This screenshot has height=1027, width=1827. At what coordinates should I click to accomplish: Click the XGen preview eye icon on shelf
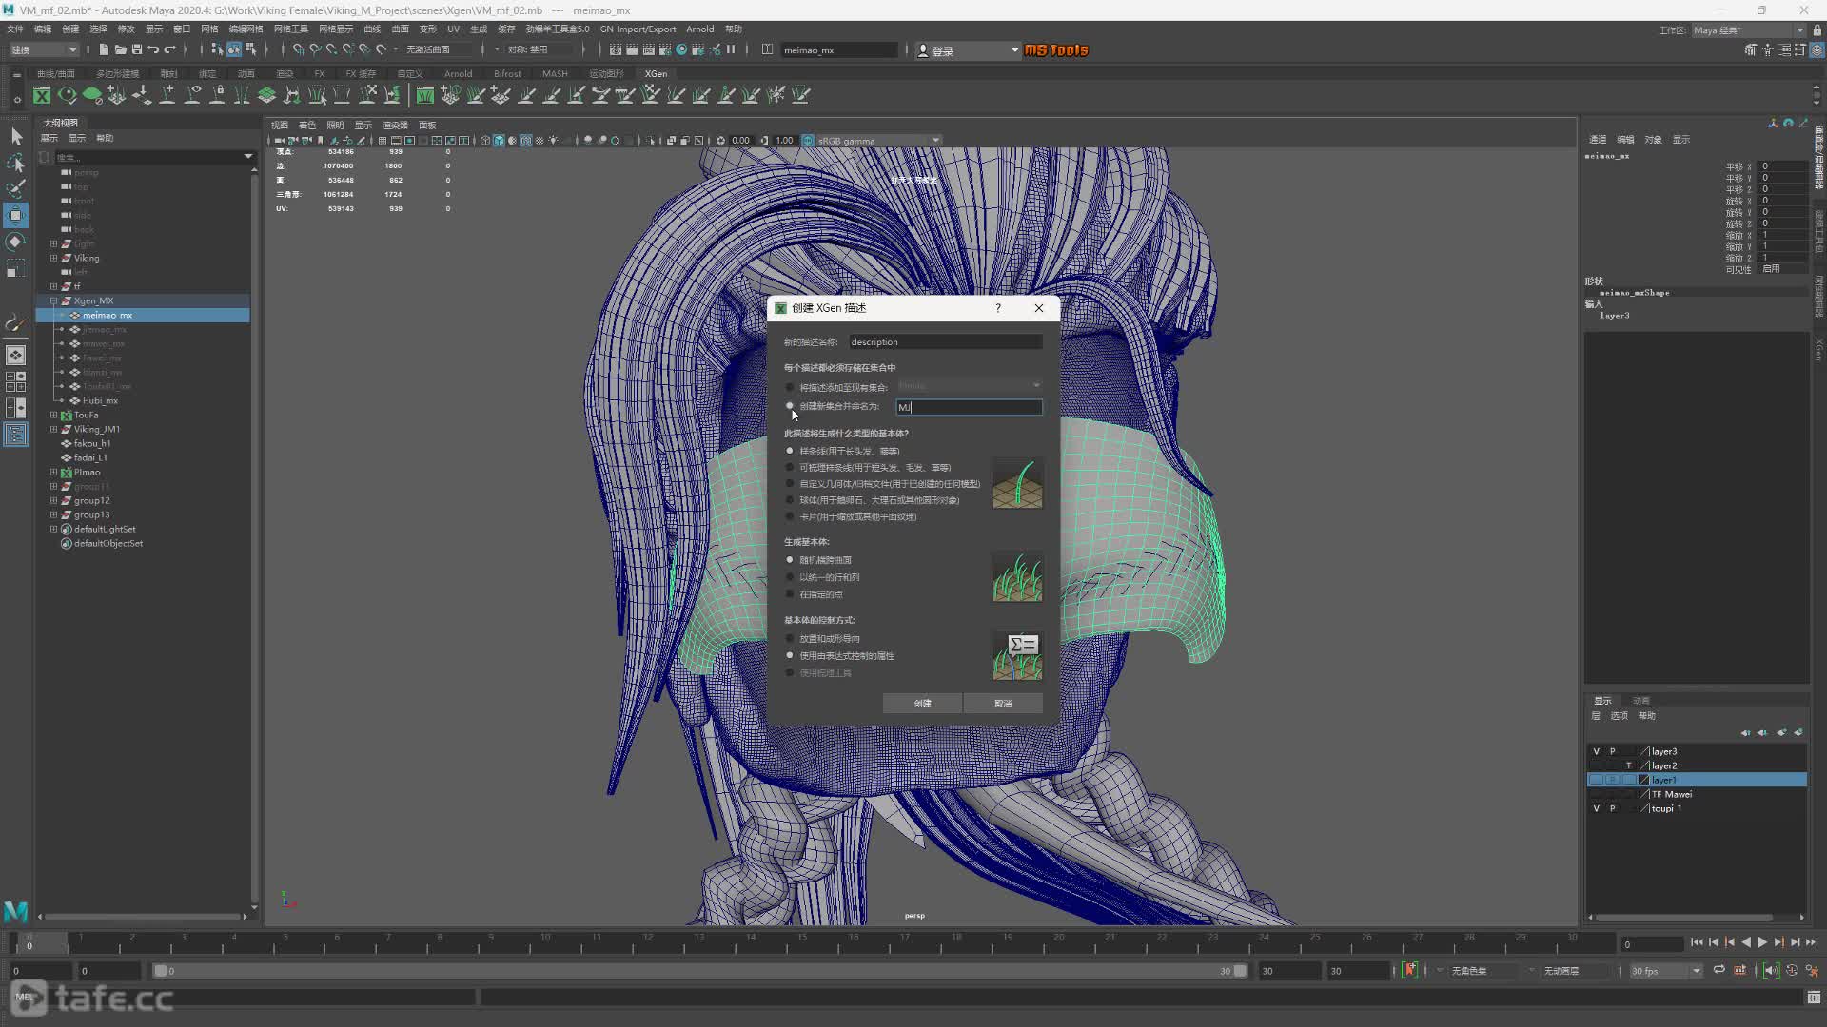click(67, 95)
